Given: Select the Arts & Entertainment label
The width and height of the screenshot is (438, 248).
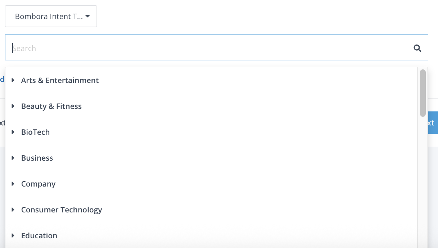Looking at the screenshot, I should pos(60,81).
